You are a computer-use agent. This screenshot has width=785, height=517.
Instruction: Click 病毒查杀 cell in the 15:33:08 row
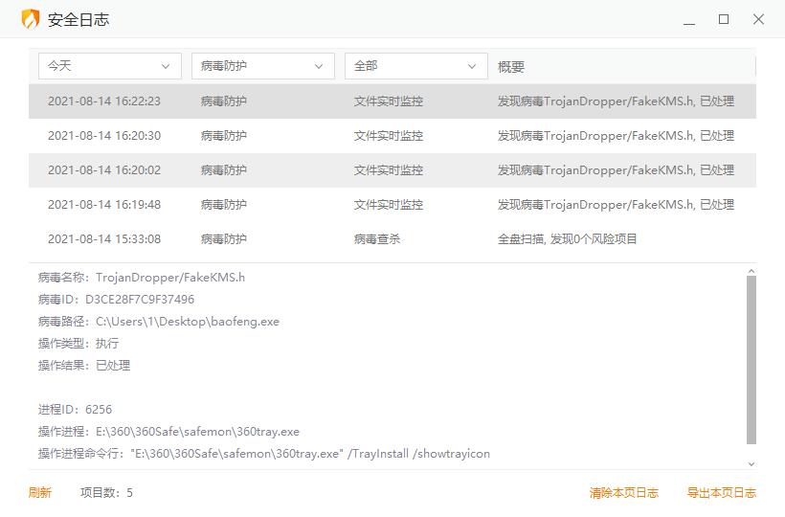pos(377,239)
